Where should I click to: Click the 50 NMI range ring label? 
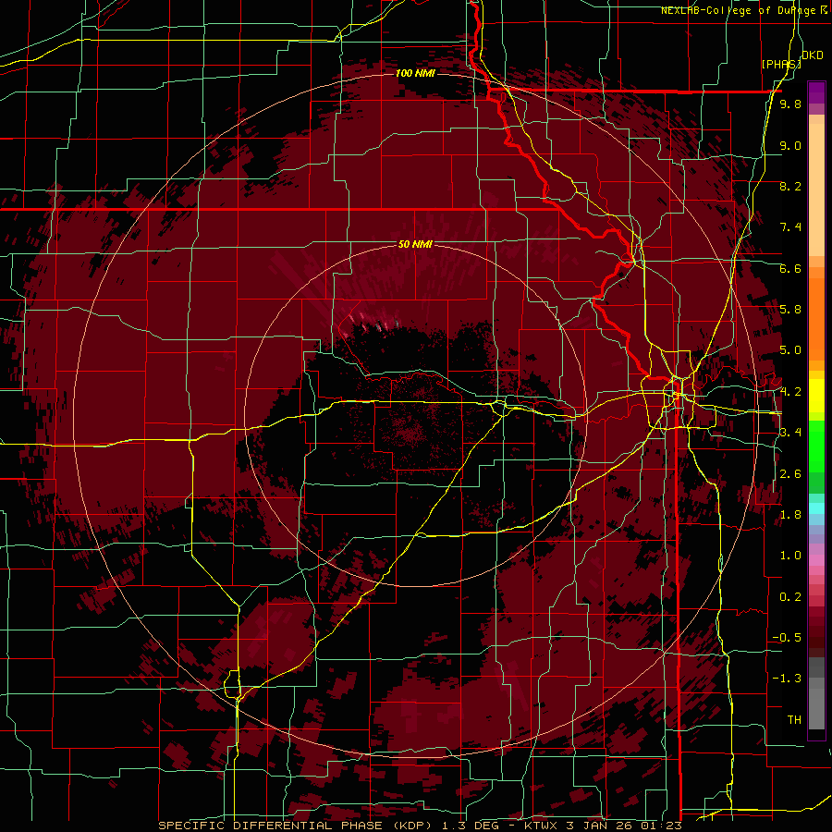coord(415,244)
